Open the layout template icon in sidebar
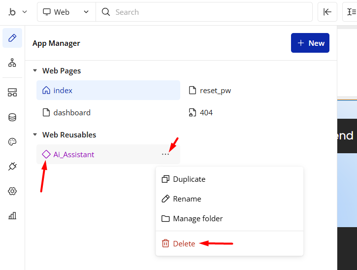357x270 pixels. 12,93
